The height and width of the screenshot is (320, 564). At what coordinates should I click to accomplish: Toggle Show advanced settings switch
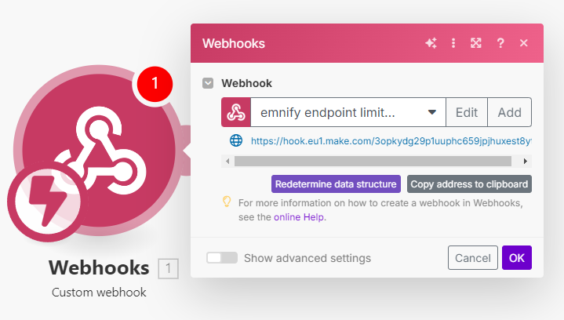(x=221, y=258)
